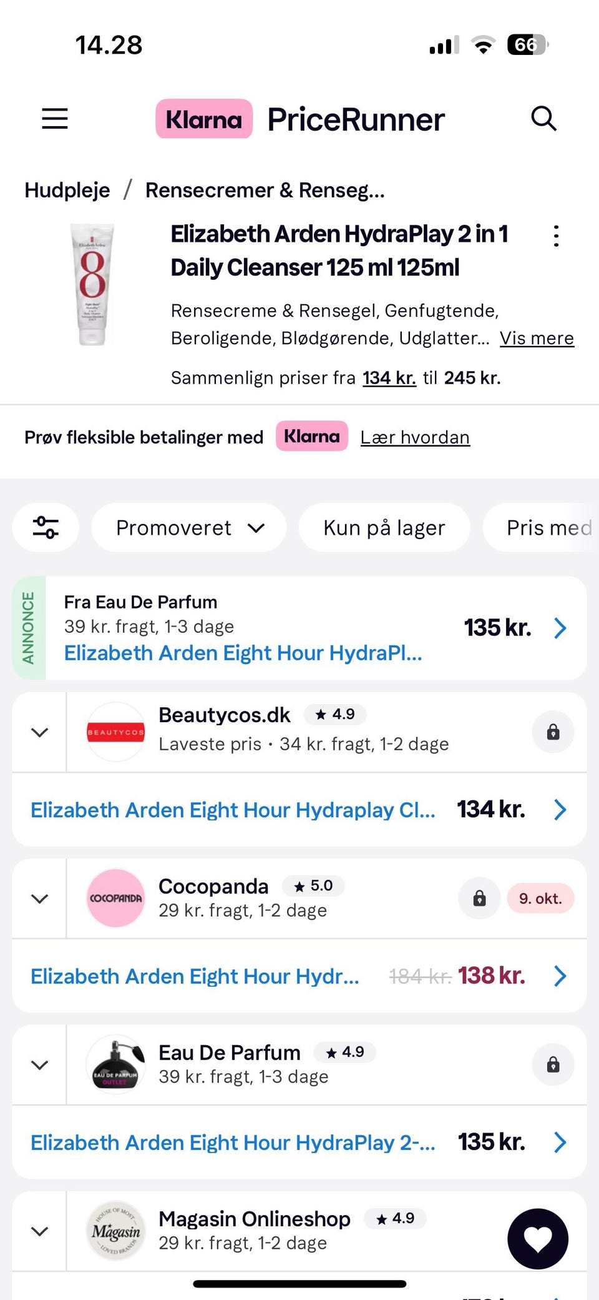Go to Rensecremer & Rensegel breadcrumb
The image size is (599, 1300).
265,190
